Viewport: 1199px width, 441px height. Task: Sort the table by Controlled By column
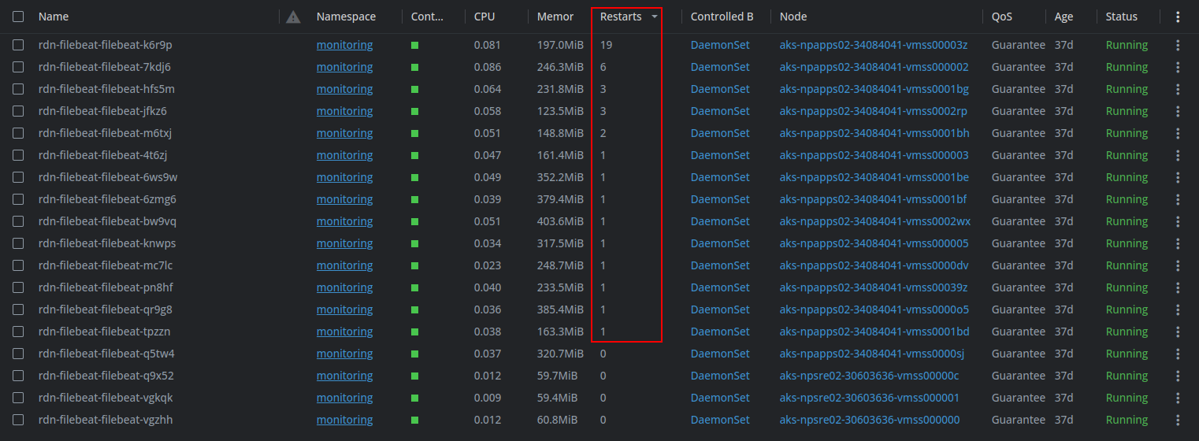pyautogui.click(x=722, y=17)
